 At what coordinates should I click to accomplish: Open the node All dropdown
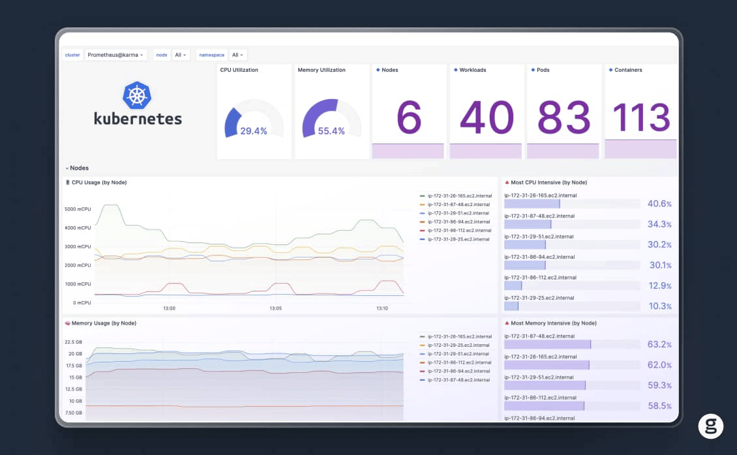(x=181, y=55)
